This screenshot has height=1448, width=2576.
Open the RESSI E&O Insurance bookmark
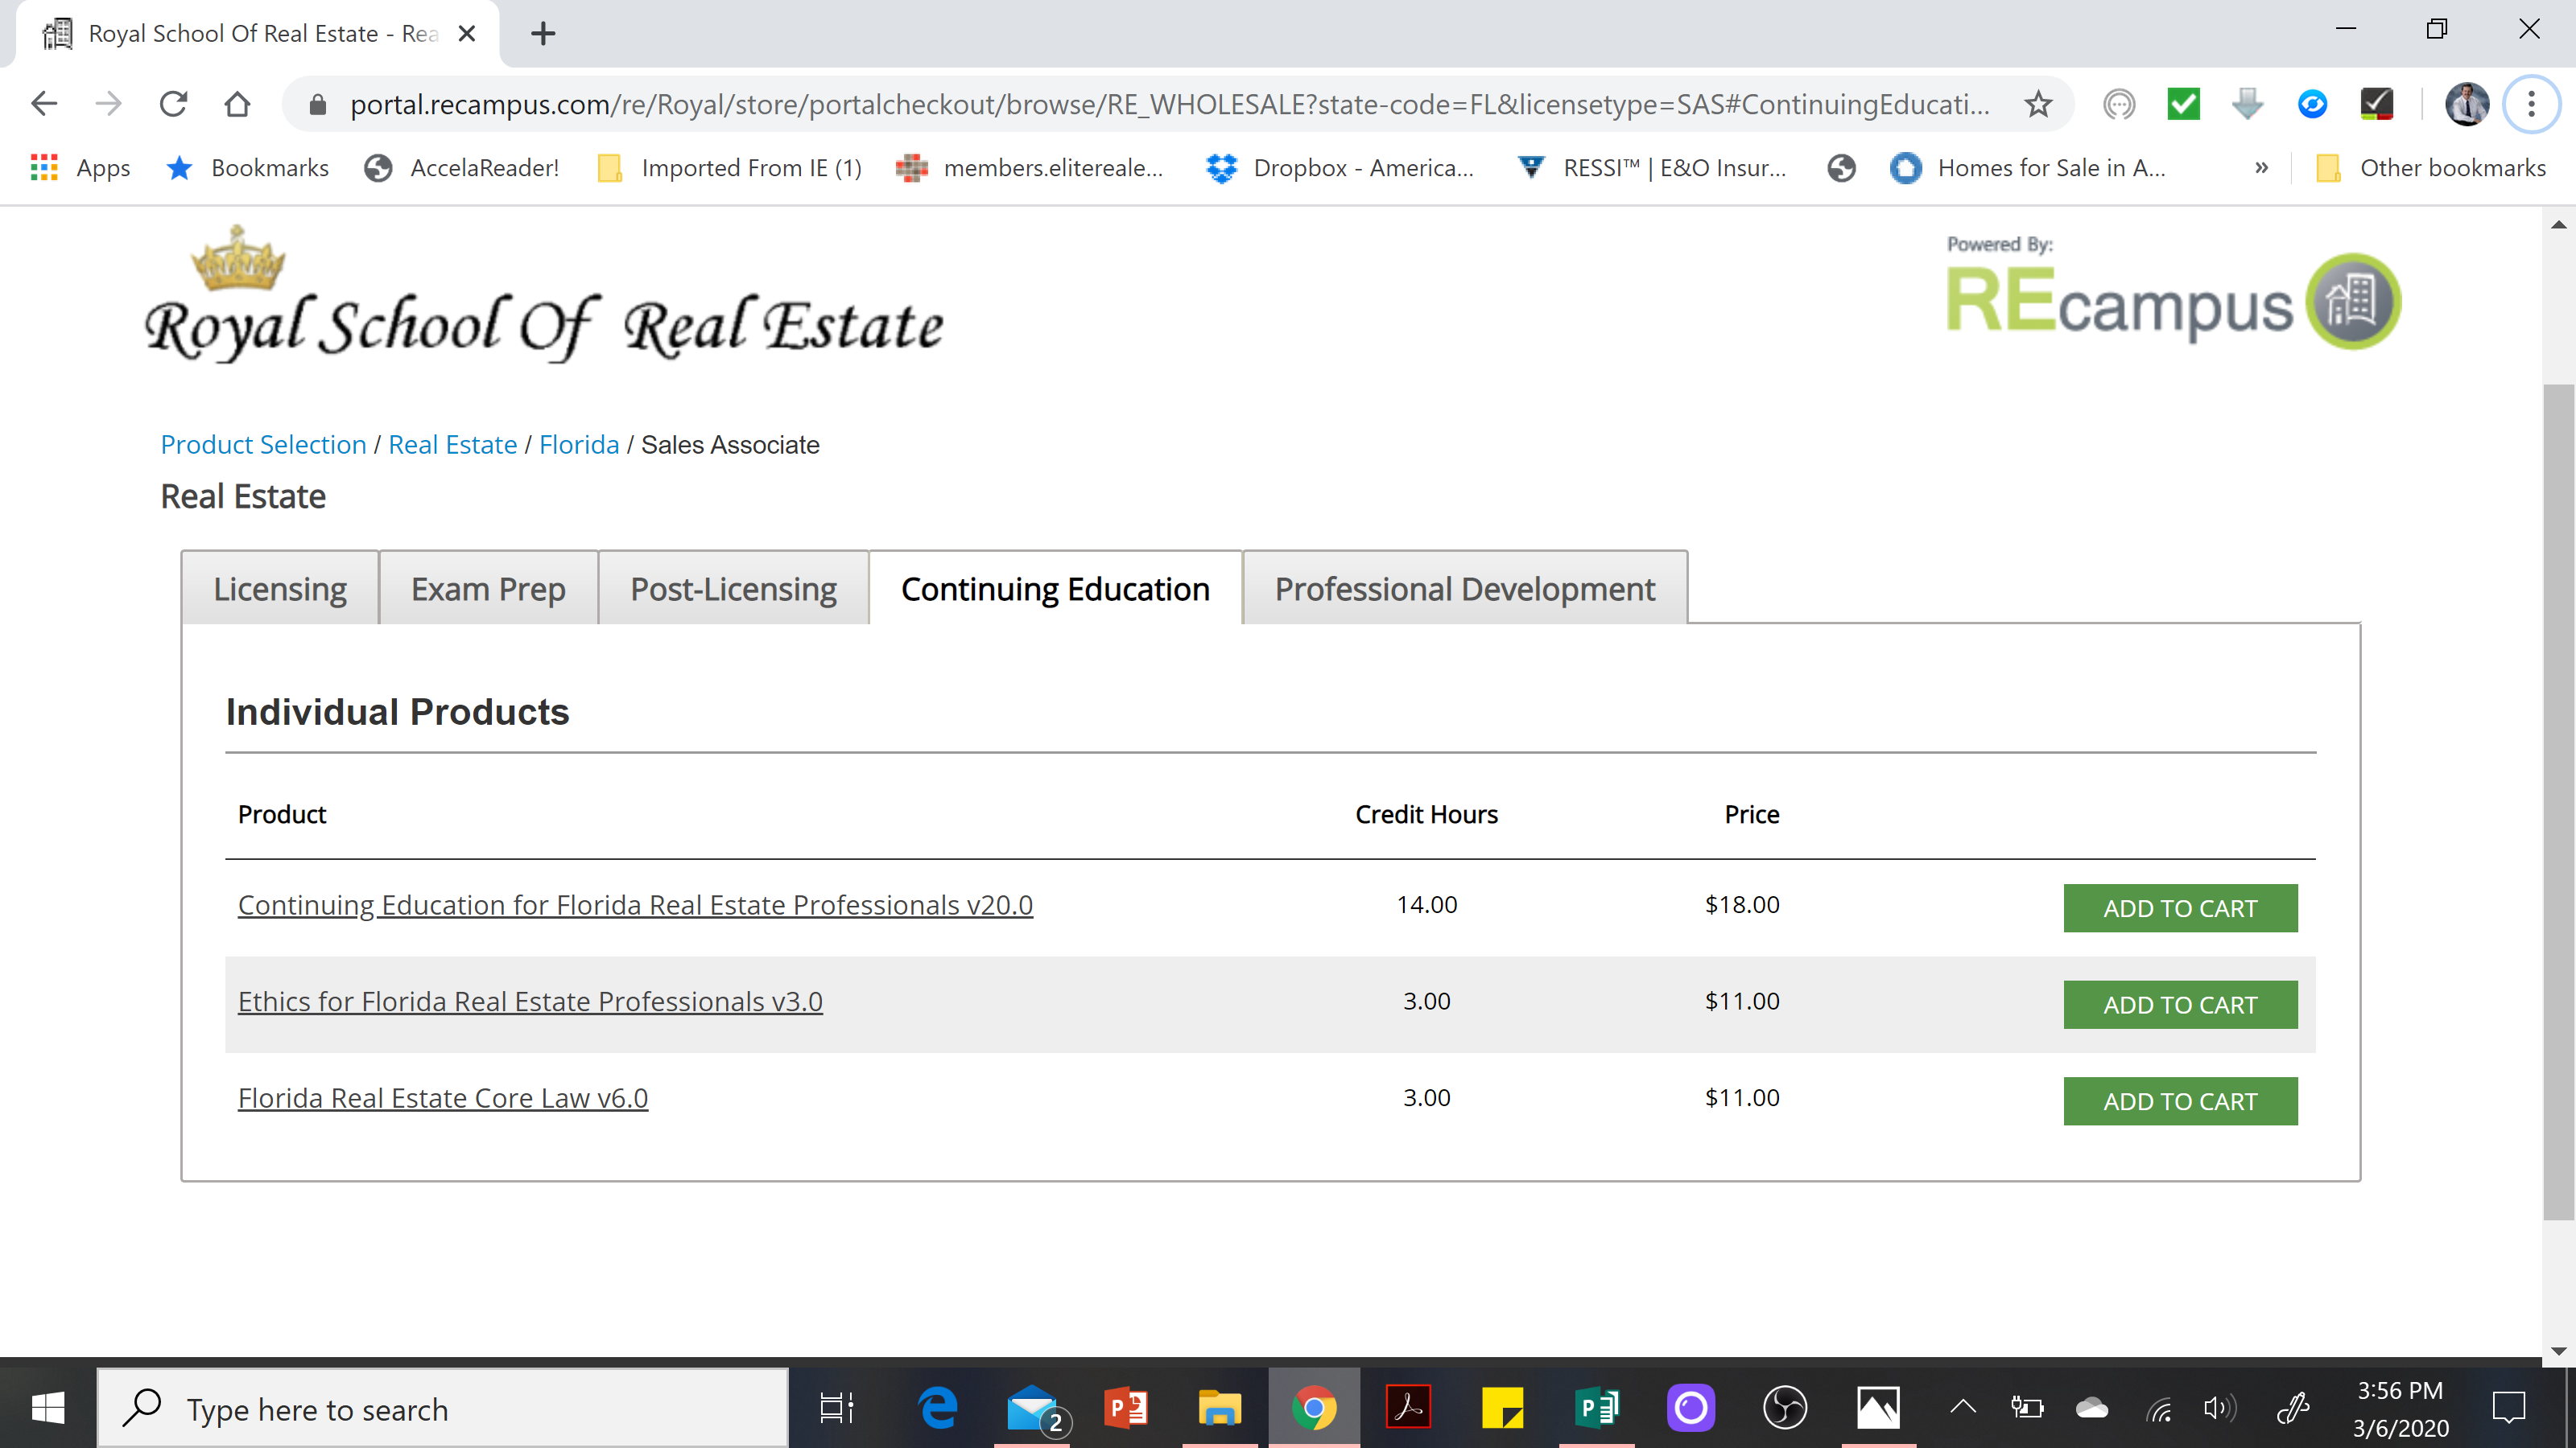(x=1652, y=168)
